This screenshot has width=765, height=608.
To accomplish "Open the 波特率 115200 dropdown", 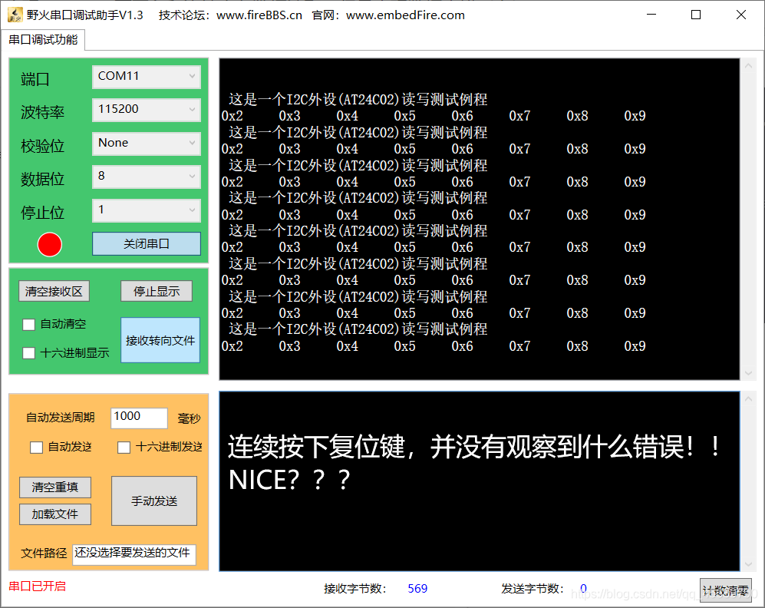I will click(147, 110).
